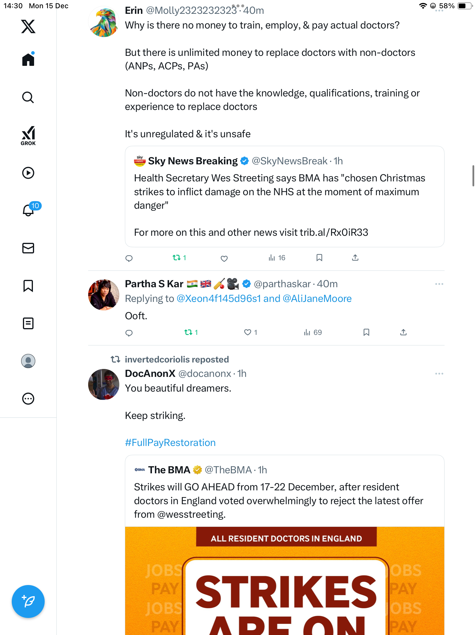Click the feed scrollbar handle
The width and height of the screenshot is (476, 635).
[473, 176]
